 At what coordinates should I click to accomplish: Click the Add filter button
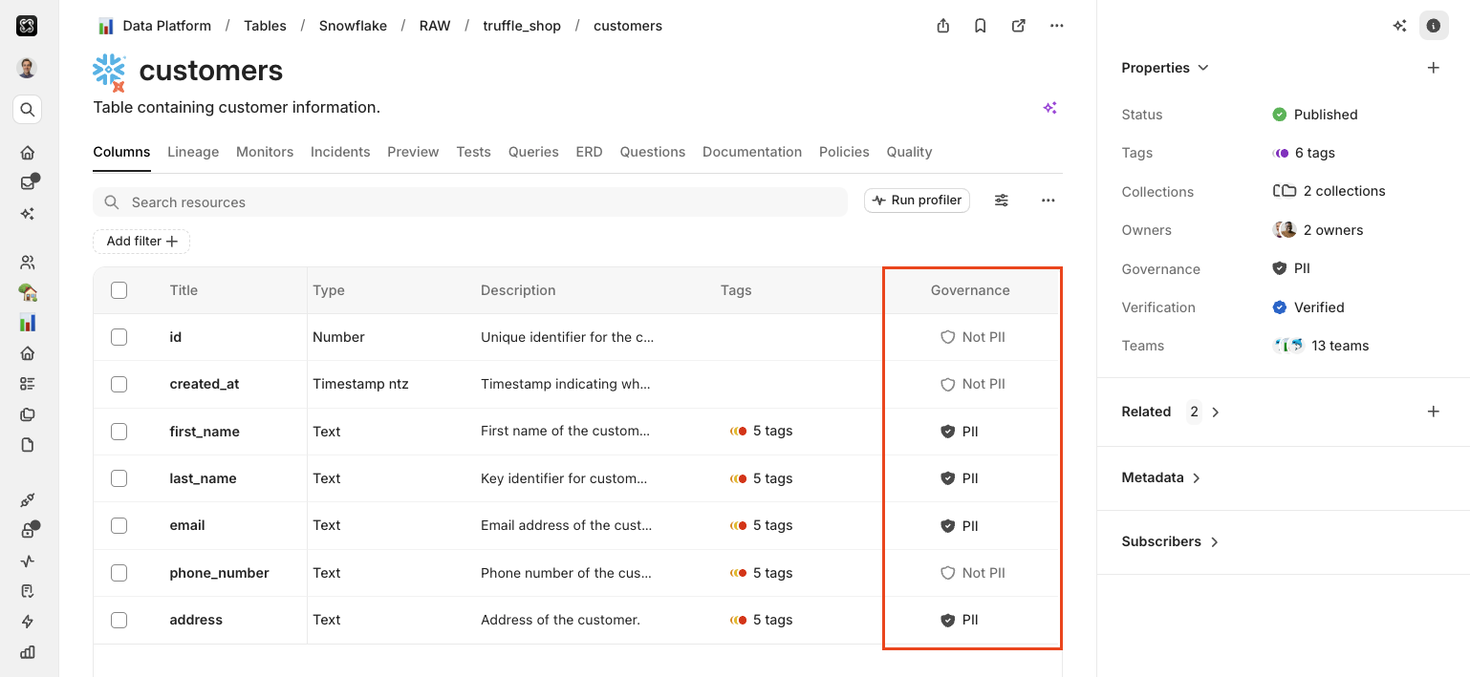tap(141, 242)
